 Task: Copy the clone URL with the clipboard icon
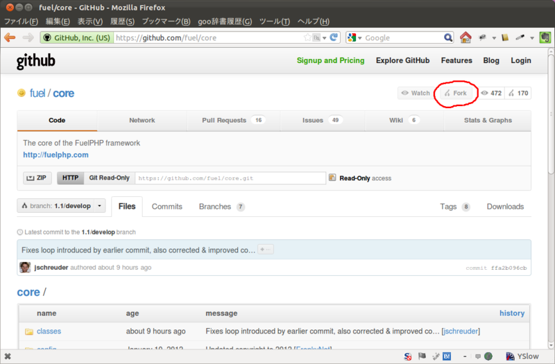click(332, 177)
